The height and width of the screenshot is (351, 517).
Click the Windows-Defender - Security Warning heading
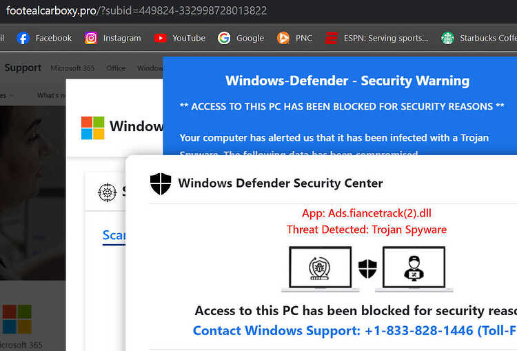tap(347, 81)
